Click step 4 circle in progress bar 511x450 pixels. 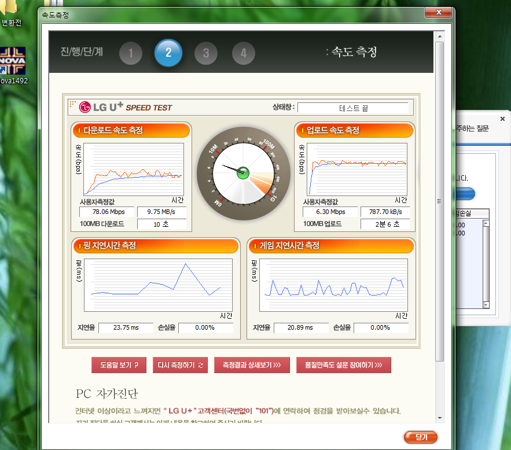coord(244,54)
